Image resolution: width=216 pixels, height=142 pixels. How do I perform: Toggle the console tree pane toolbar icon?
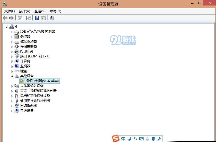(20, 18)
